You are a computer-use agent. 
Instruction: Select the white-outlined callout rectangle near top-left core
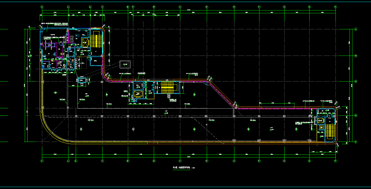pyautogui.click(x=125, y=65)
